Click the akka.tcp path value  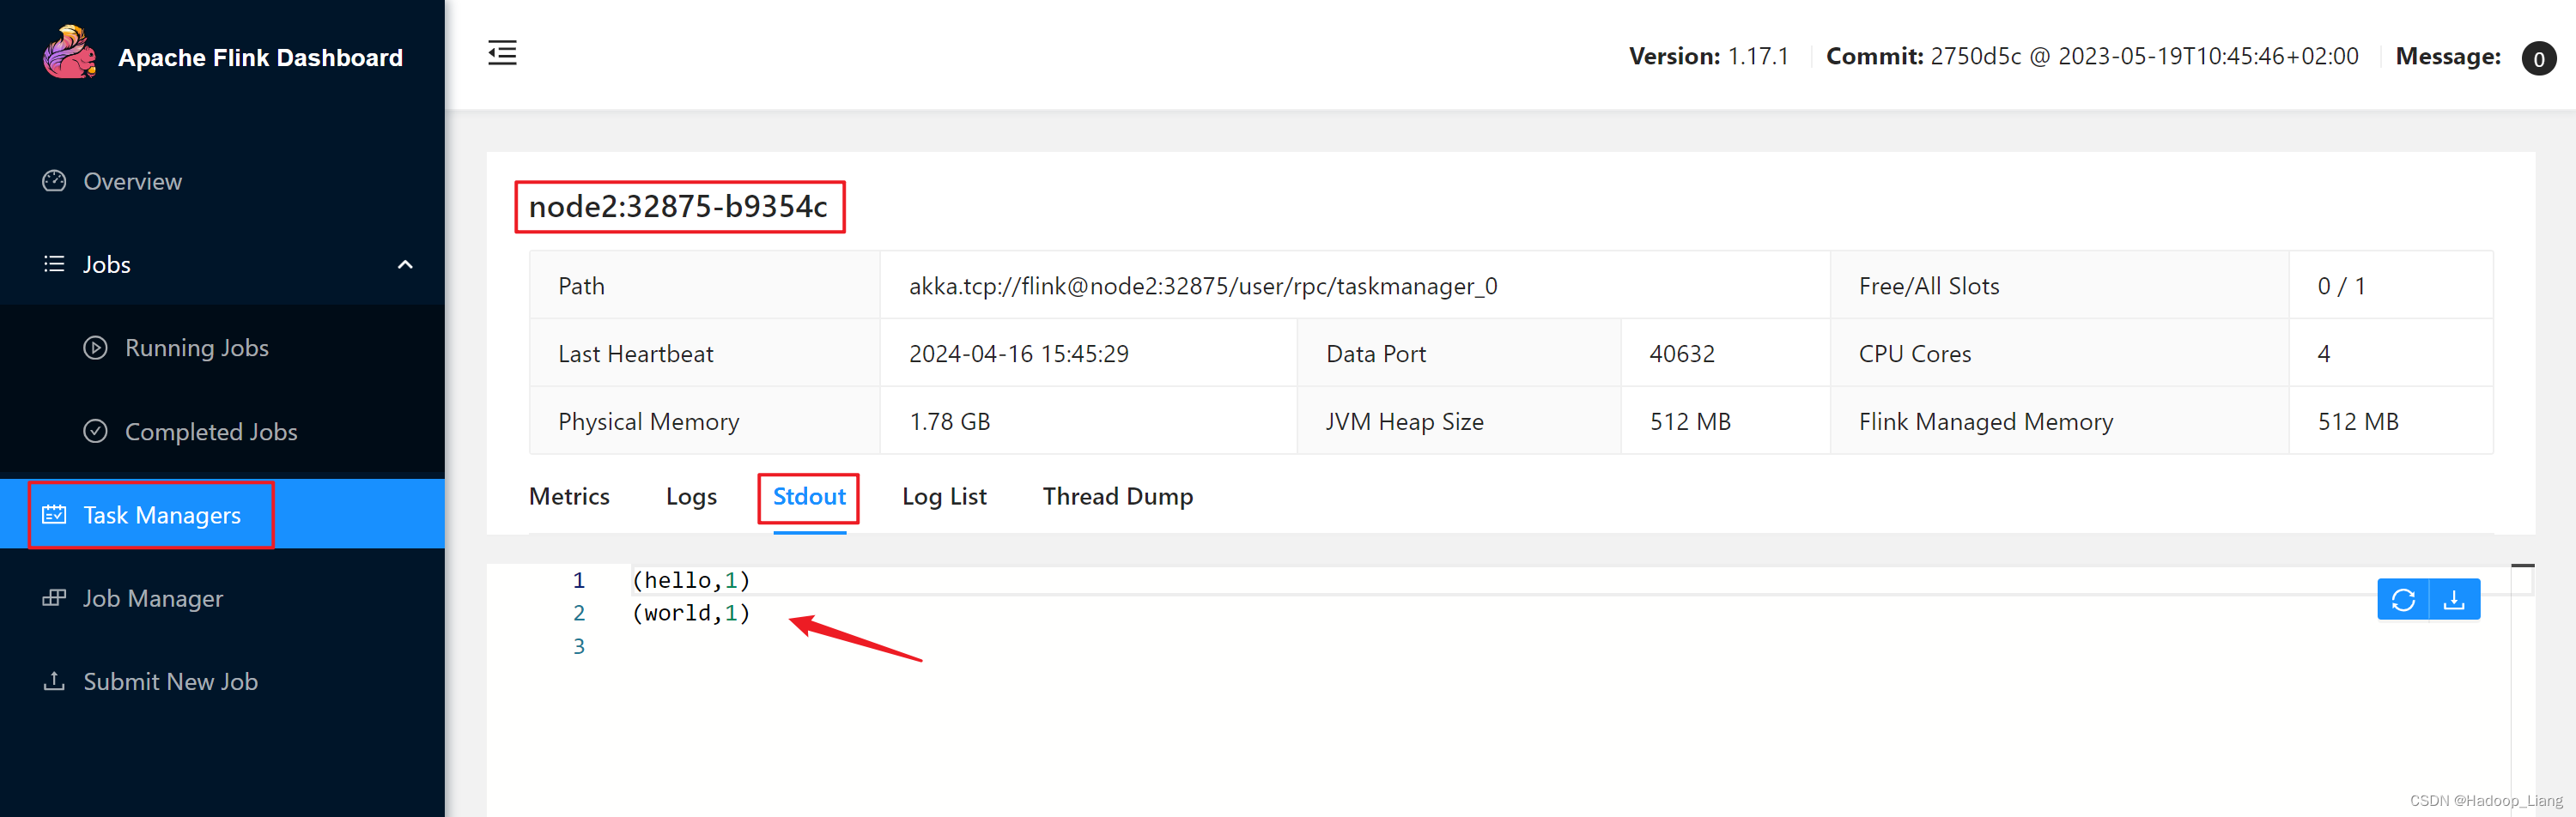click(x=1203, y=286)
